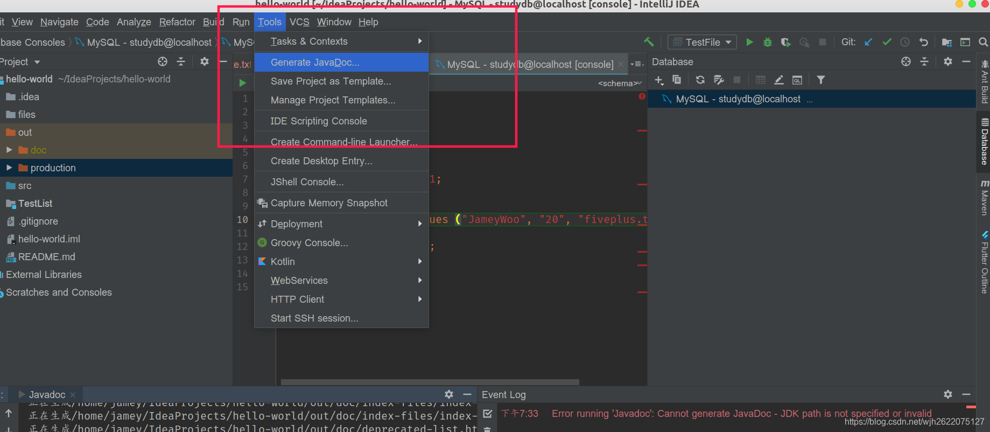Commit changes with the green checkmark

point(887,42)
